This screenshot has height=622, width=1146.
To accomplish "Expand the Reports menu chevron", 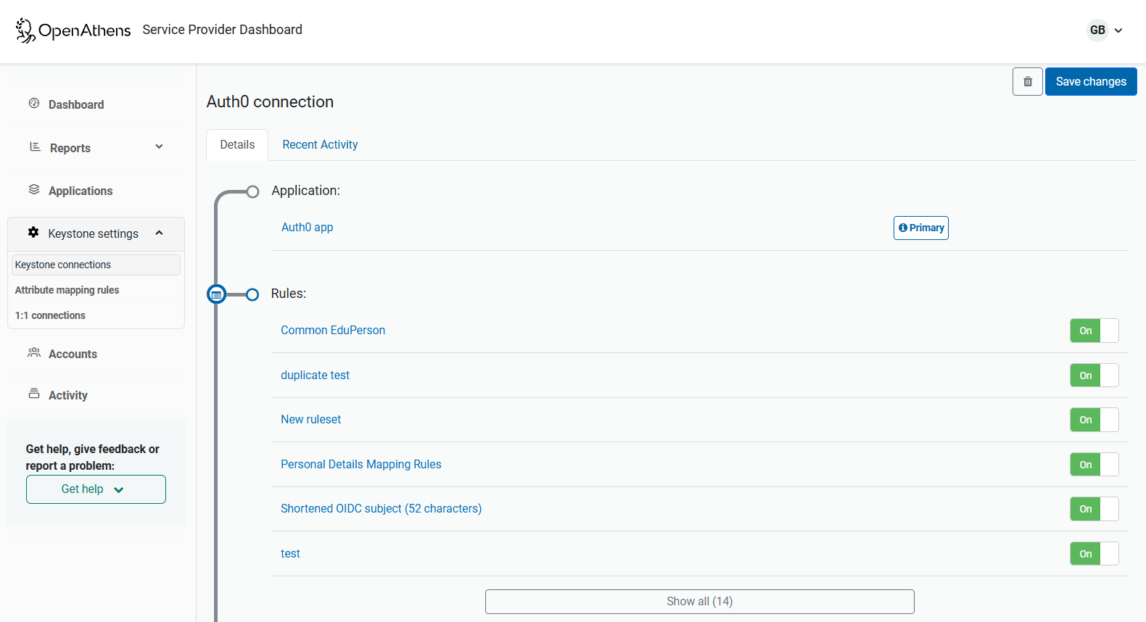I will [x=159, y=146].
